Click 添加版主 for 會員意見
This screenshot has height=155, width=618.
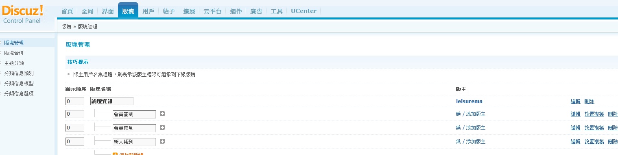476,128
